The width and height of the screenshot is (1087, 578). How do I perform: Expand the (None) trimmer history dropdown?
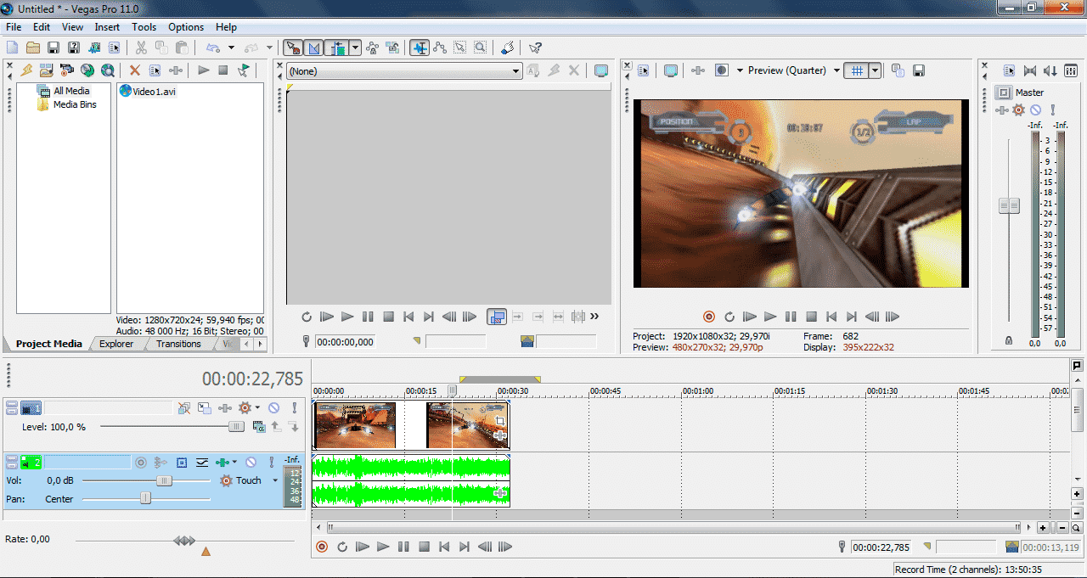515,71
